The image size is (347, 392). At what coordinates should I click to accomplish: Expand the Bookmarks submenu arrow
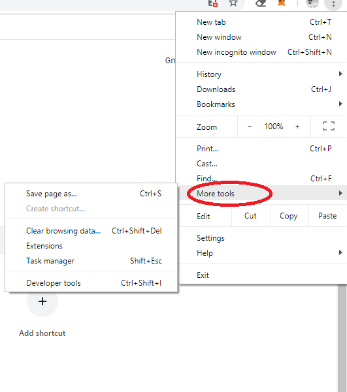pyautogui.click(x=340, y=104)
